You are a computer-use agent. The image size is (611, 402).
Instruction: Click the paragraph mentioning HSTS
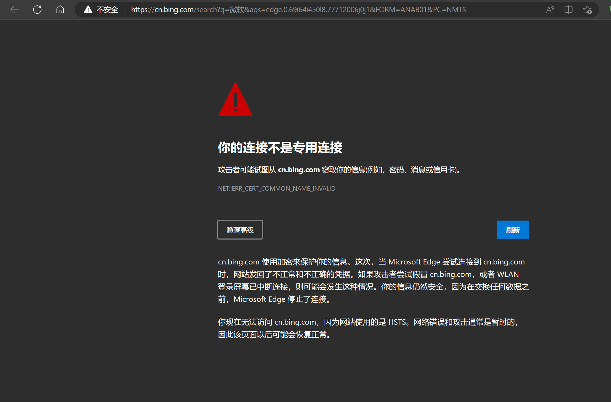(369, 328)
